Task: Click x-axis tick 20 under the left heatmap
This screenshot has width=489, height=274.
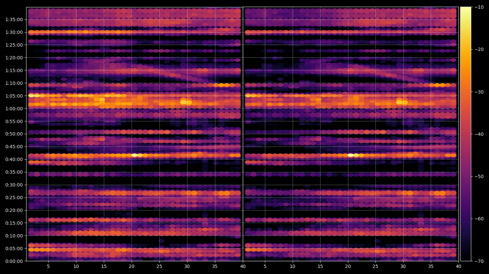Action: (132, 267)
